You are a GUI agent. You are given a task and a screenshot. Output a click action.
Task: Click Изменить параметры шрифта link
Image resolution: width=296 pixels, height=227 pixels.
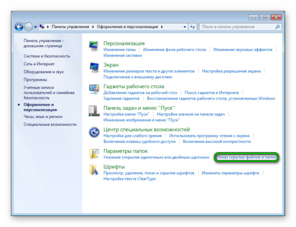(230, 173)
